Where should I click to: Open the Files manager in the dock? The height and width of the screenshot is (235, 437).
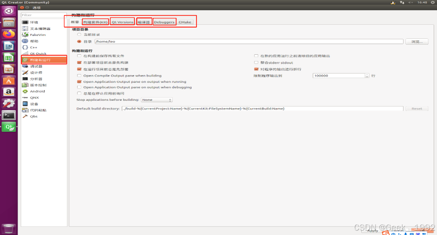(9, 23)
